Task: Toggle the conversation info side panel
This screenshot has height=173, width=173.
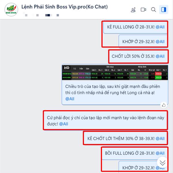Action: (163, 10)
